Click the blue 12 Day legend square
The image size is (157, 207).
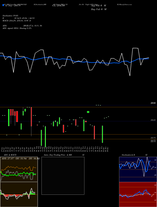pos(3,5)
